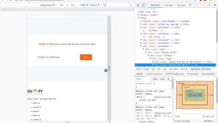218x123 pixels.
Task: Expand the block-670 md-12 md-center div
Action: (x=153, y=61)
